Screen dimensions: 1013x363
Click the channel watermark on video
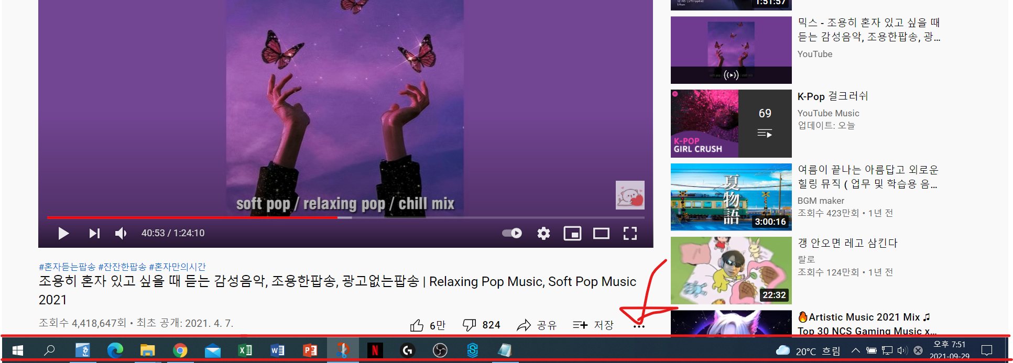(x=630, y=195)
